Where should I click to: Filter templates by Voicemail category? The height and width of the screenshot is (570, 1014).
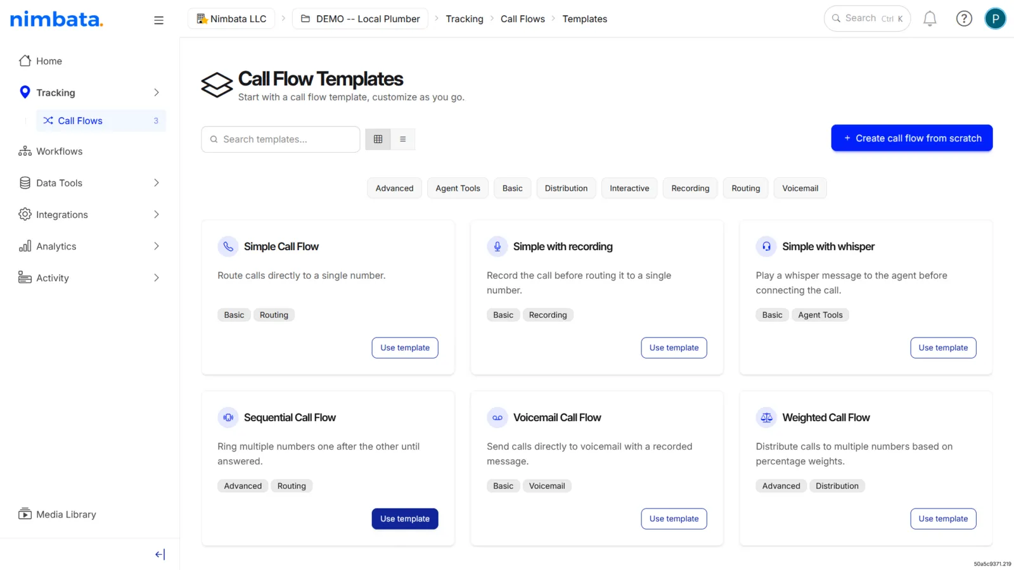(800, 188)
